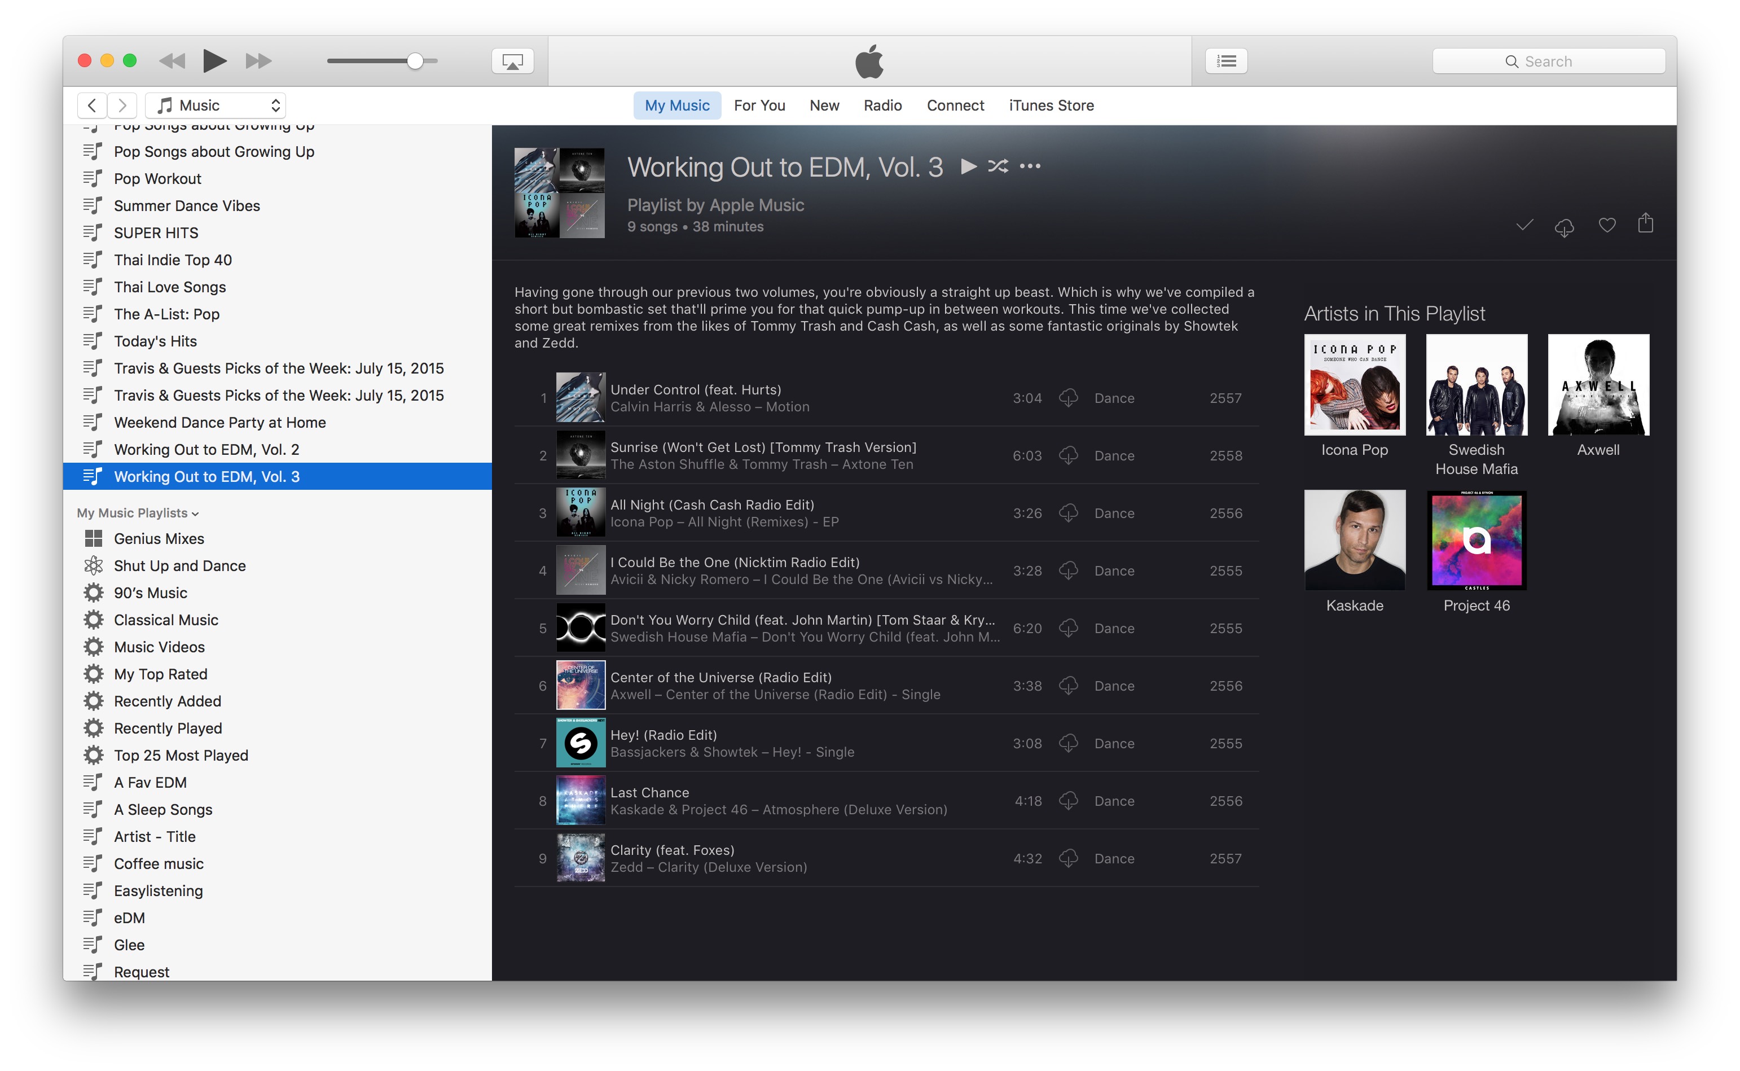Download "Under Control" via its cloud icon
Viewport: 1740px width, 1071px height.
(1069, 398)
